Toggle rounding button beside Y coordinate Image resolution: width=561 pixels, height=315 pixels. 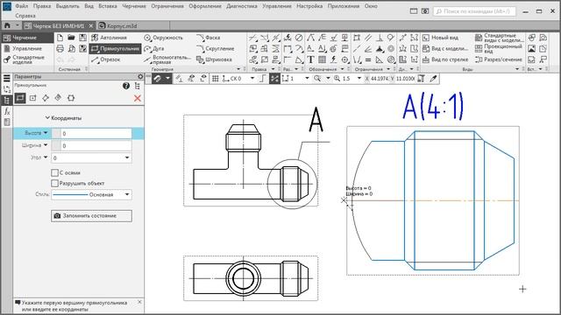click(x=421, y=78)
